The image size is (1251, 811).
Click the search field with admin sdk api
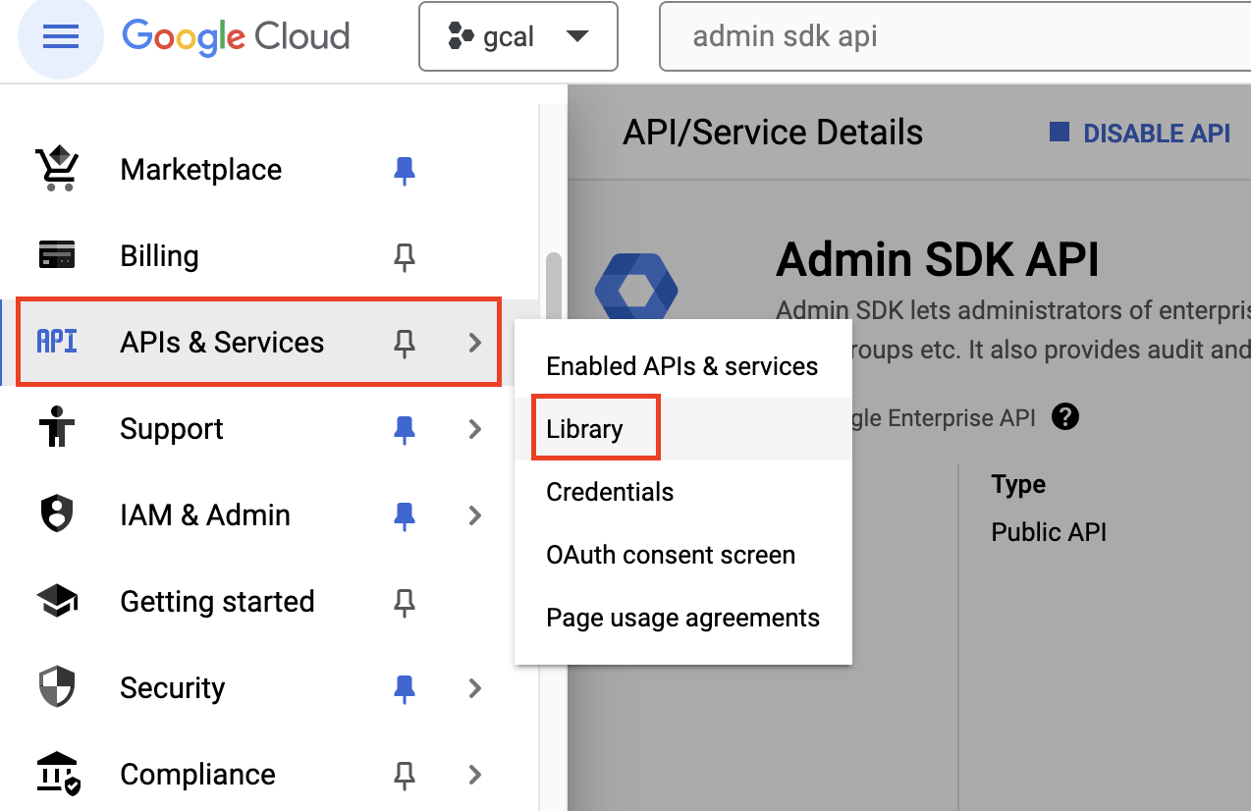[x=954, y=36]
